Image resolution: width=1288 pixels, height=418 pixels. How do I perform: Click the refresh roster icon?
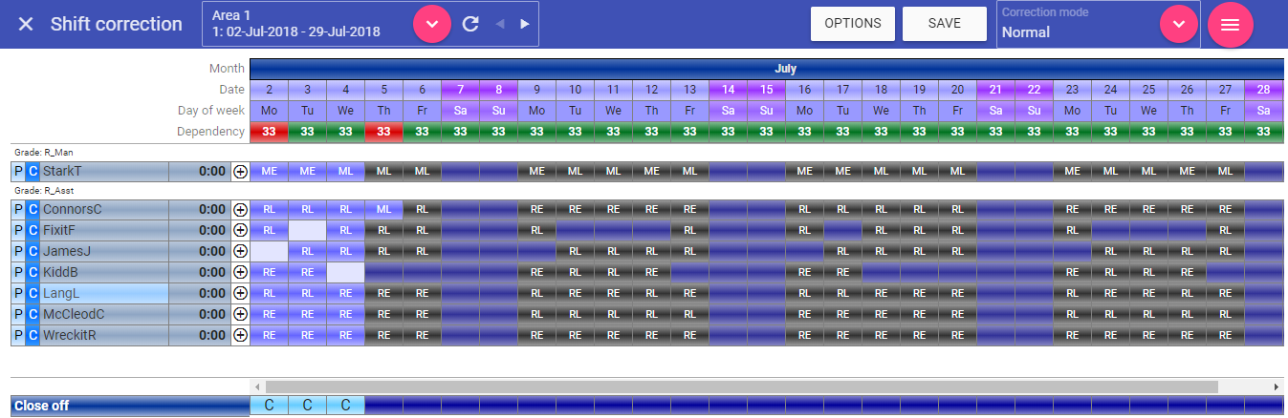470,24
